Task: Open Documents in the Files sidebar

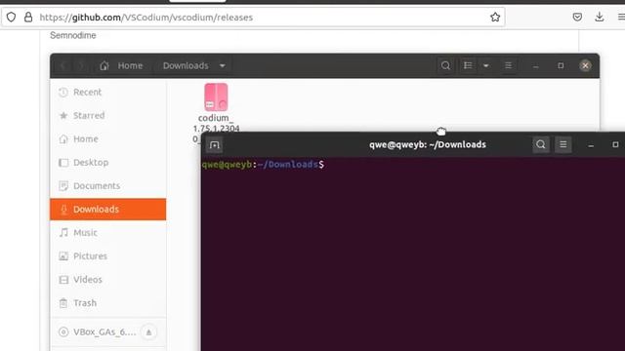Action: 108,186
